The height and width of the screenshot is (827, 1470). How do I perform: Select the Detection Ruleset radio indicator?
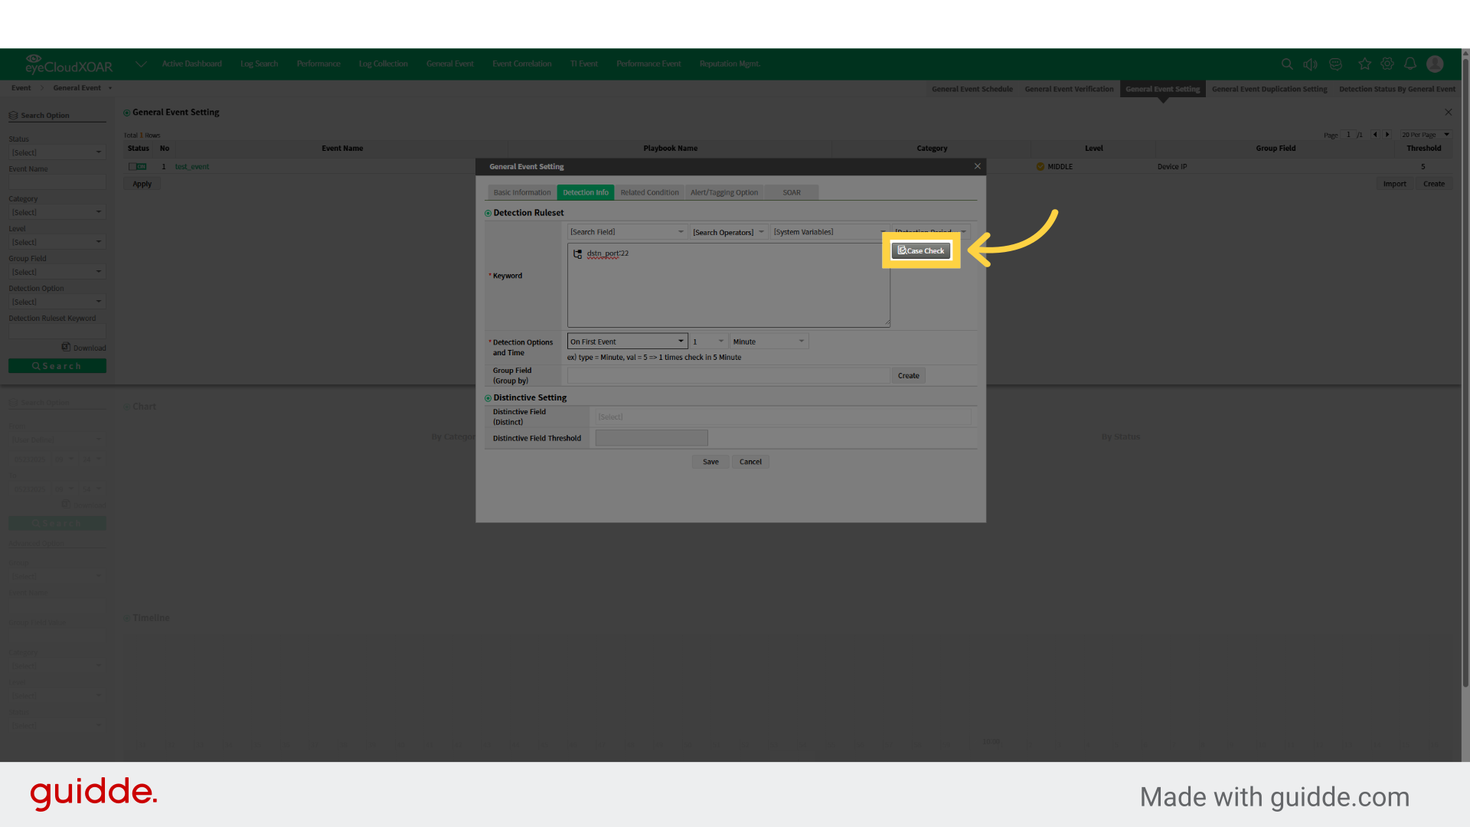488,212
